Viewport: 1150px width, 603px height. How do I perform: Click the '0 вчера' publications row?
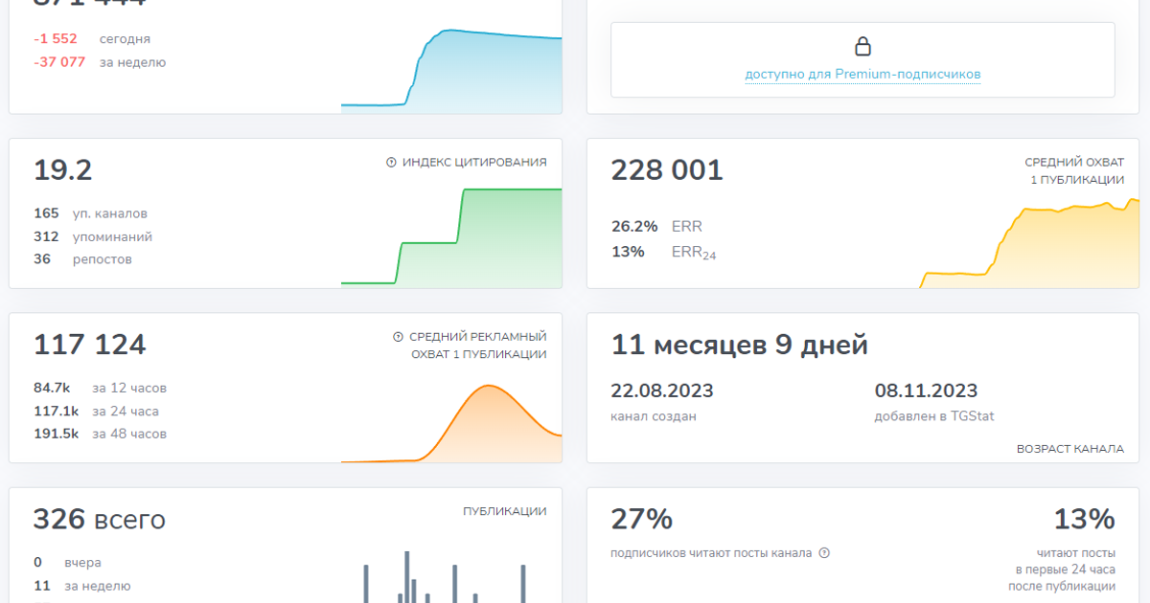[67, 563]
